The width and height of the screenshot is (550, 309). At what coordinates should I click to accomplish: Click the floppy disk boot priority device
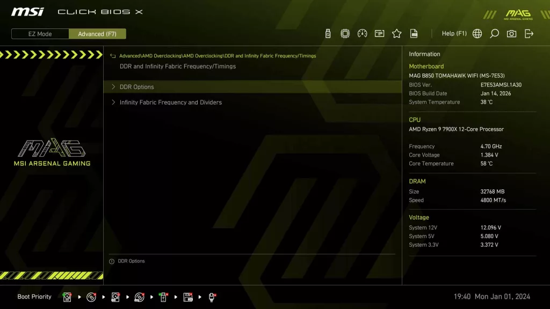[188, 297]
